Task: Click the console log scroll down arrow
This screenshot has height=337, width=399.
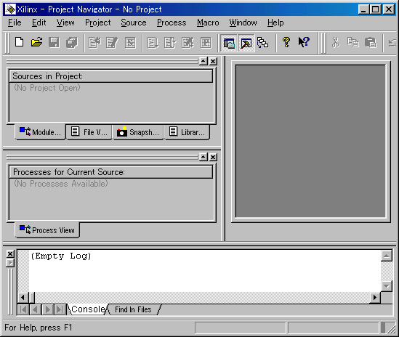Action: click(387, 286)
